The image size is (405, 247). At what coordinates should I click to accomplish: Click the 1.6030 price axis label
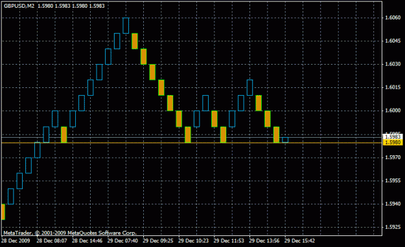point(393,64)
